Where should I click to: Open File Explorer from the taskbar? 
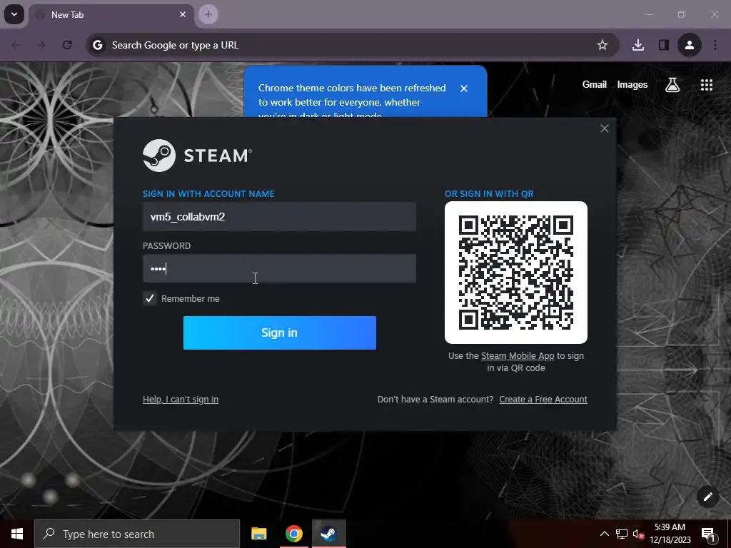258,534
